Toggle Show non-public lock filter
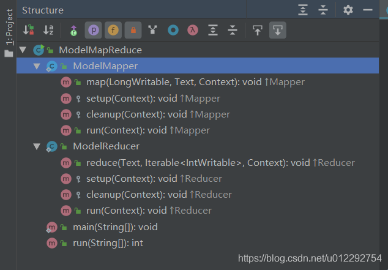This screenshot has width=388, height=270. (x=133, y=30)
